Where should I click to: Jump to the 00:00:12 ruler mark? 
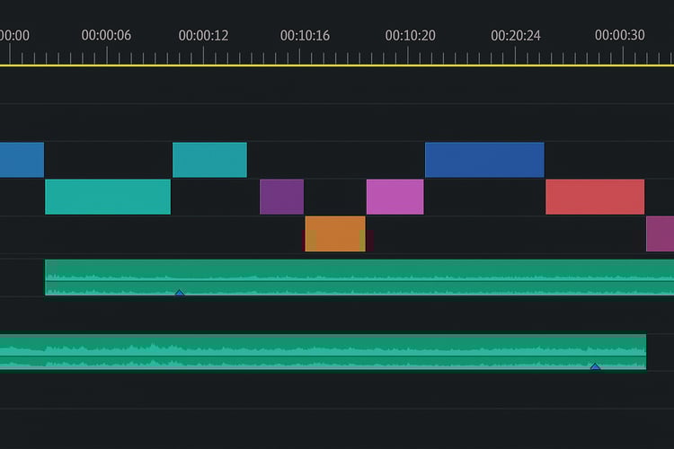coord(203,35)
